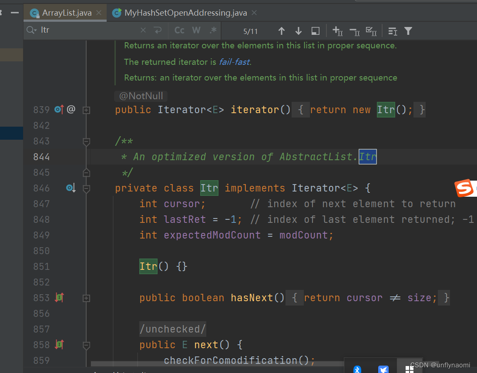The width and height of the screenshot is (477, 373).
Task: Click highlighted Itr in iterator() return
Action: pos(386,110)
